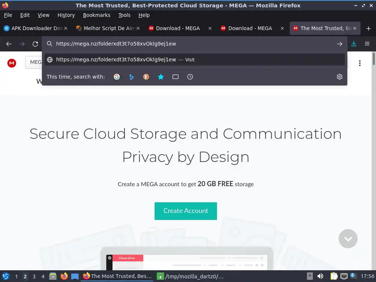Open volume control in system tray
376x282 pixels.
point(320,276)
